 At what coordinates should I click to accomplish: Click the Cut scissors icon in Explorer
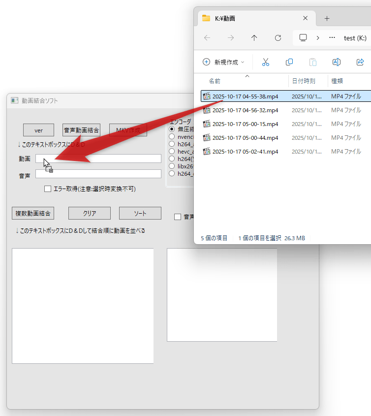click(266, 62)
